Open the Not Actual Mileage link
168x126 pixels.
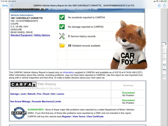(x=20, y=102)
